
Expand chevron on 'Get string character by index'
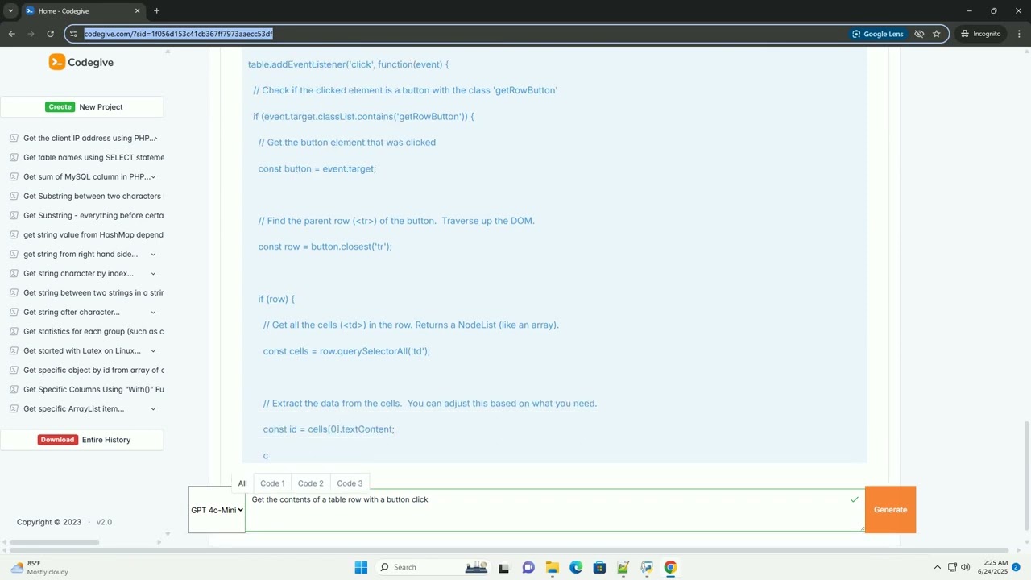coord(153,274)
